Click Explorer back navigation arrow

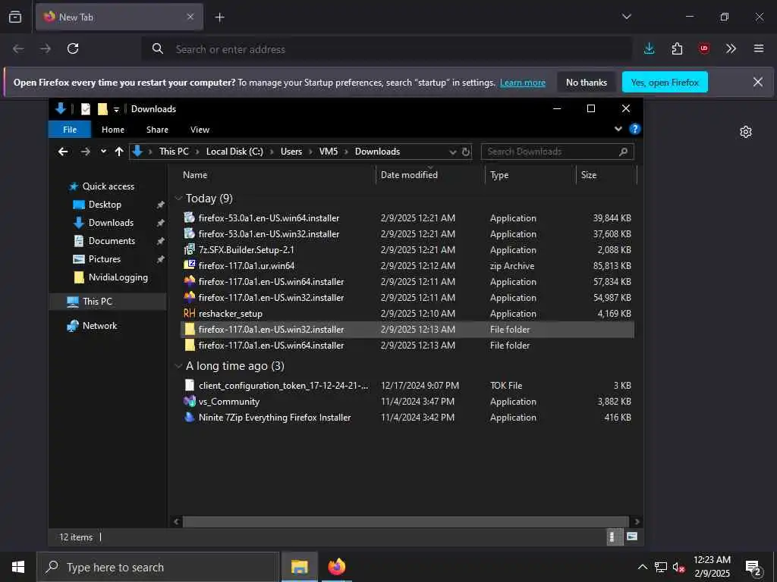63,152
